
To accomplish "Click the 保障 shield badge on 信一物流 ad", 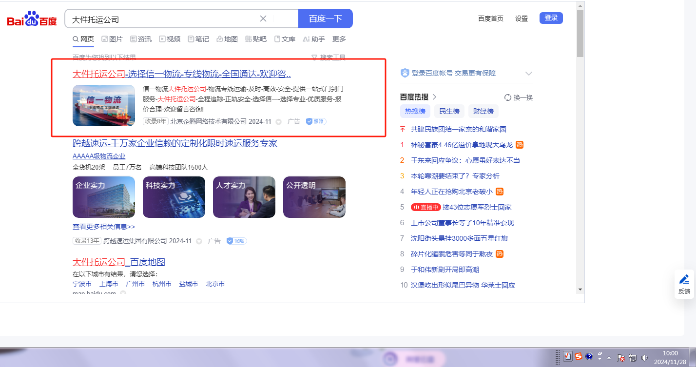I will pyautogui.click(x=316, y=121).
